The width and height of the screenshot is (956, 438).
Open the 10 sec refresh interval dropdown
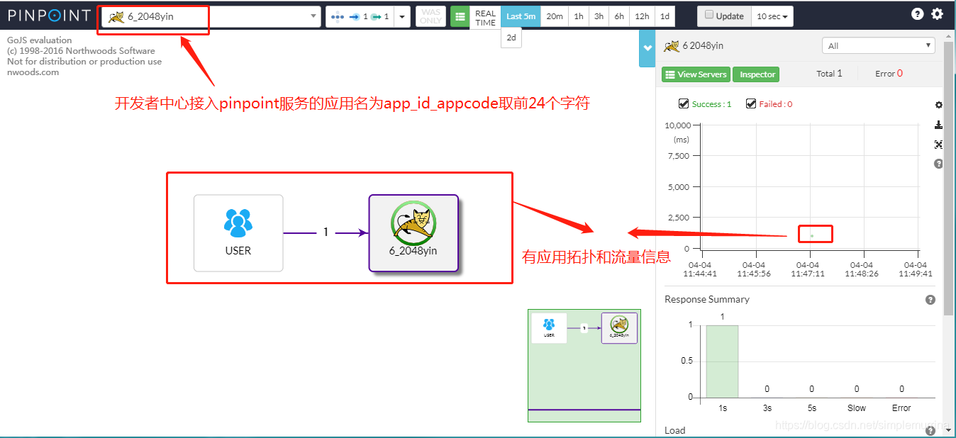point(772,16)
